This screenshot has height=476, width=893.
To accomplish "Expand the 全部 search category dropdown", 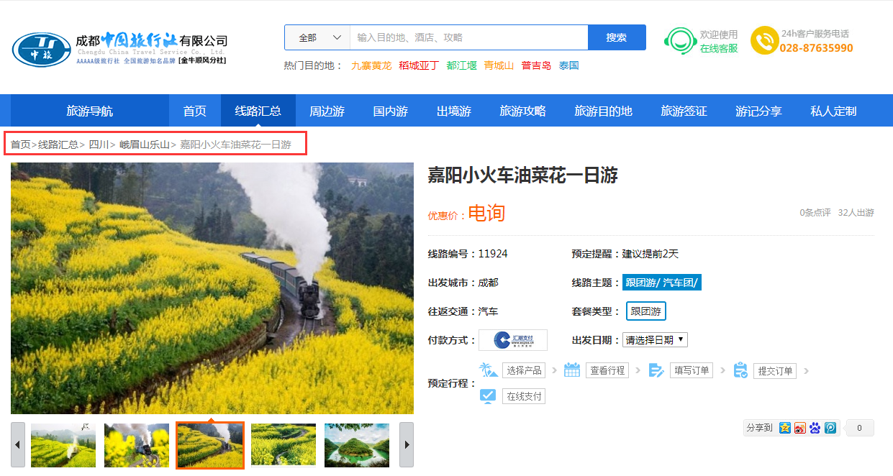I will pyautogui.click(x=317, y=37).
